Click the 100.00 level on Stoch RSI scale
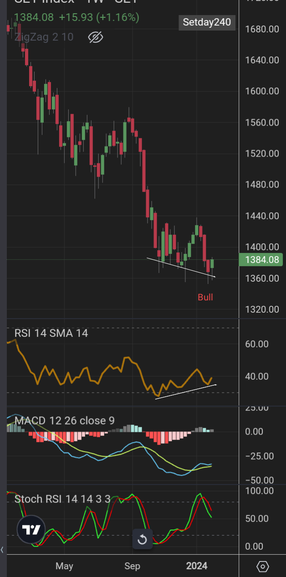 pyautogui.click(x=260, y=491)
